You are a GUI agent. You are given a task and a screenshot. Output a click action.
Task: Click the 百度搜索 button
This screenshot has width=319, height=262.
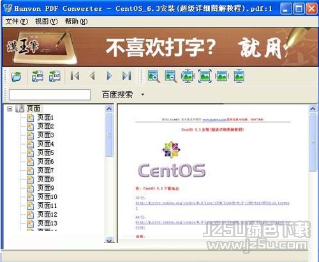click(x=117, y=94)
